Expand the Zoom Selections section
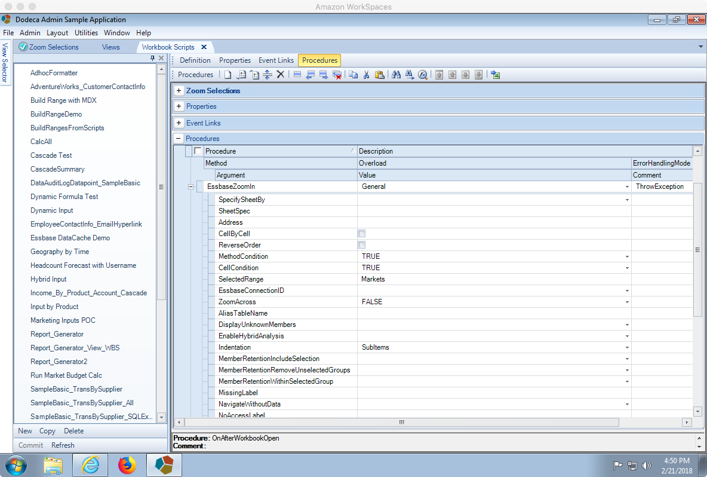Screen dimensions: 707x477 pos(179,91)
